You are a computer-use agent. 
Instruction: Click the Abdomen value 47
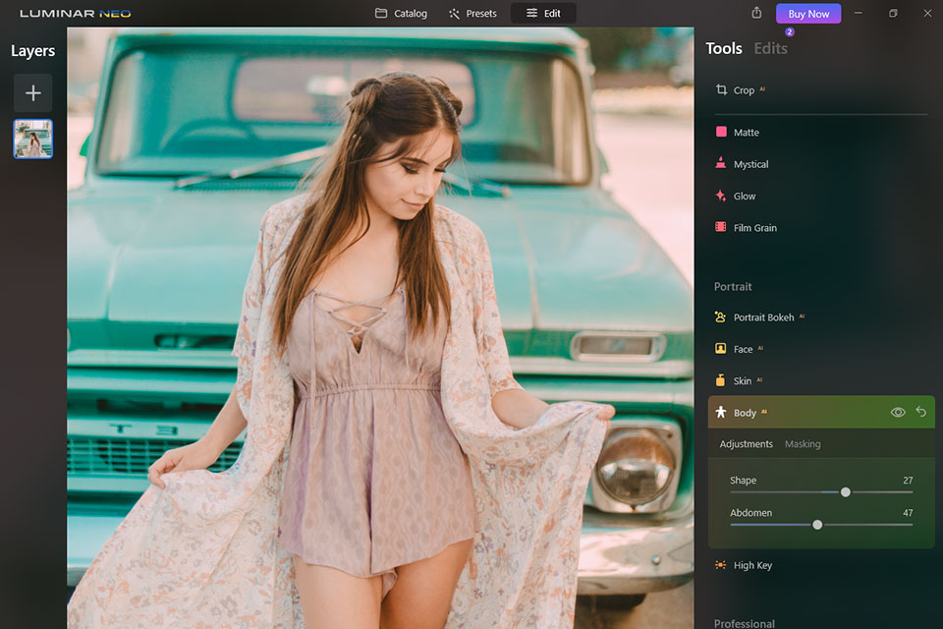click(x=908, y=513)
